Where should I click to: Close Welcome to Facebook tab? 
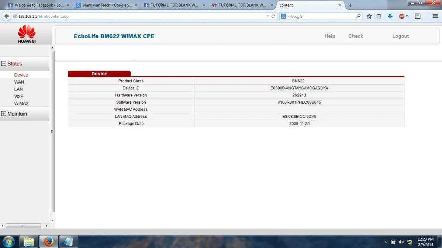point(68,5)
